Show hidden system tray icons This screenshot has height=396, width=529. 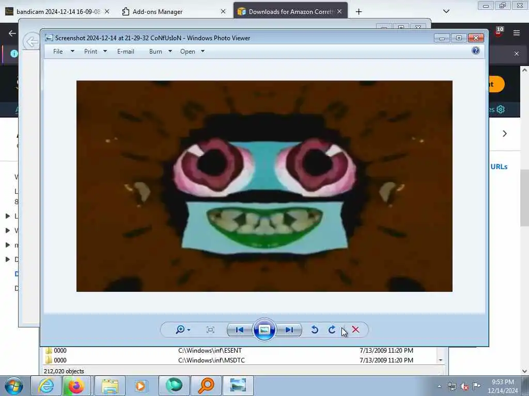coord(439,386)
